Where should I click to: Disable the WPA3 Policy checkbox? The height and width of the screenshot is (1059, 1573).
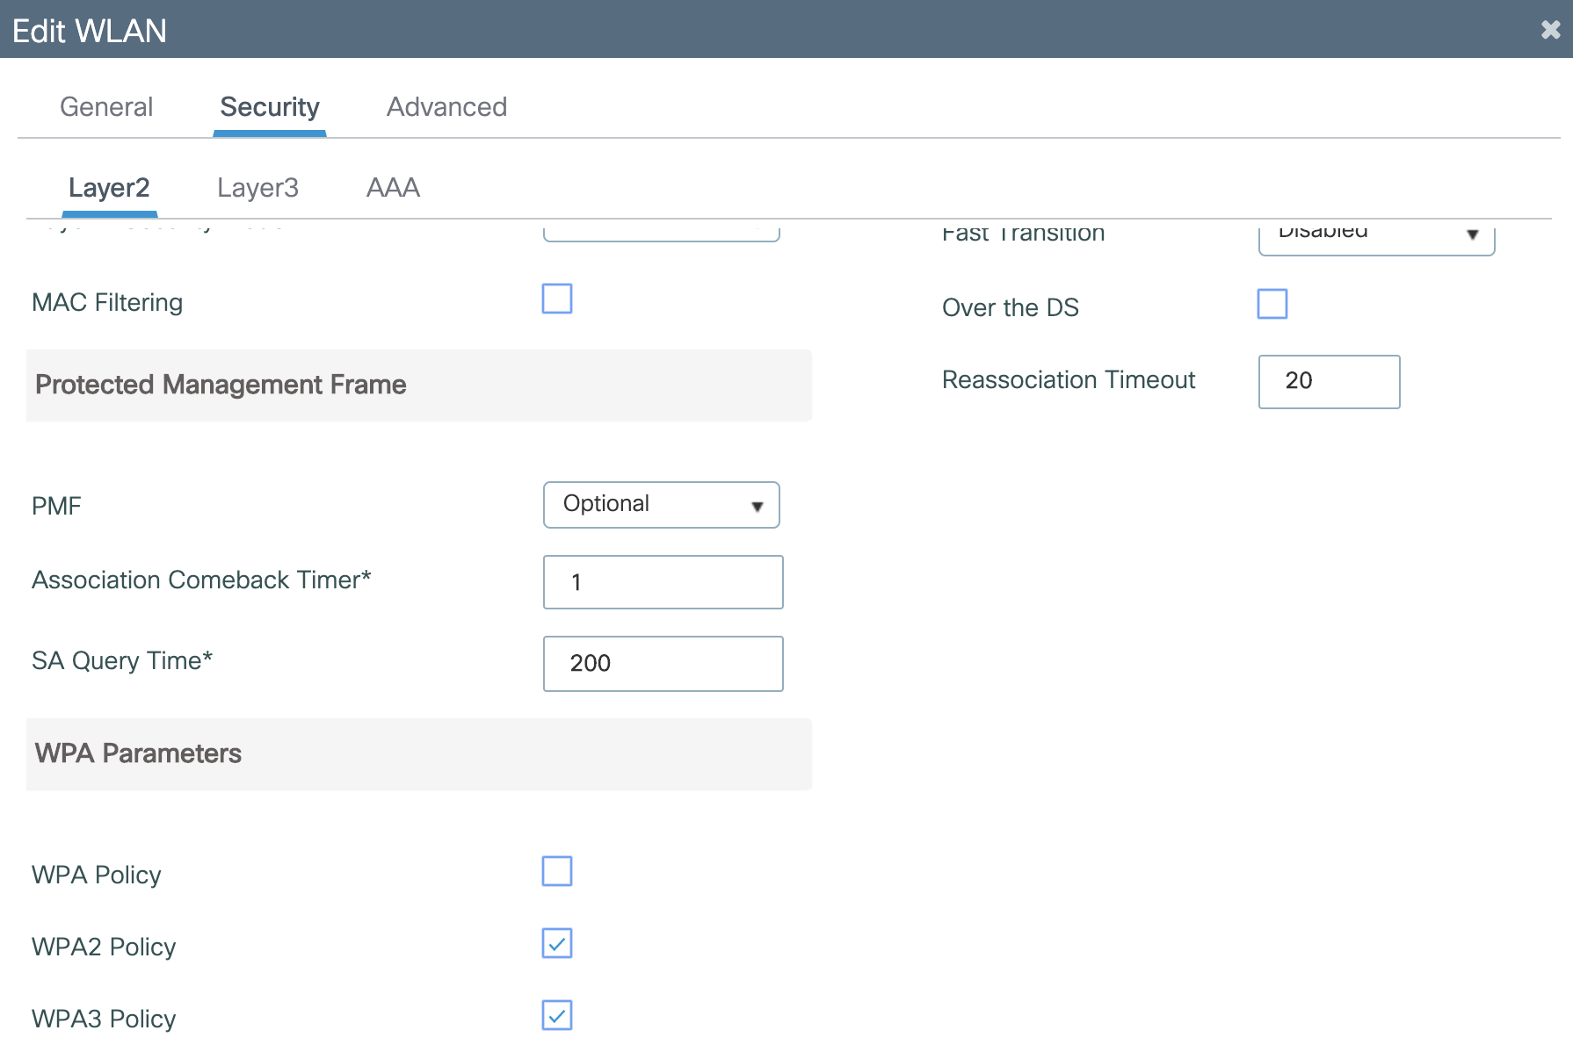tap(557, 1015)
